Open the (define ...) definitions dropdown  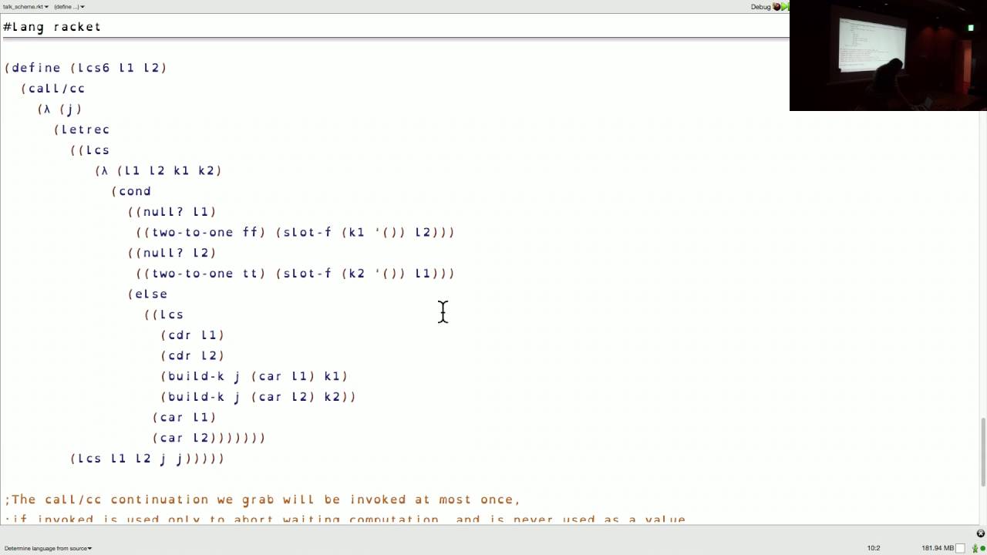pyautogui.click(x=69, y=6)
